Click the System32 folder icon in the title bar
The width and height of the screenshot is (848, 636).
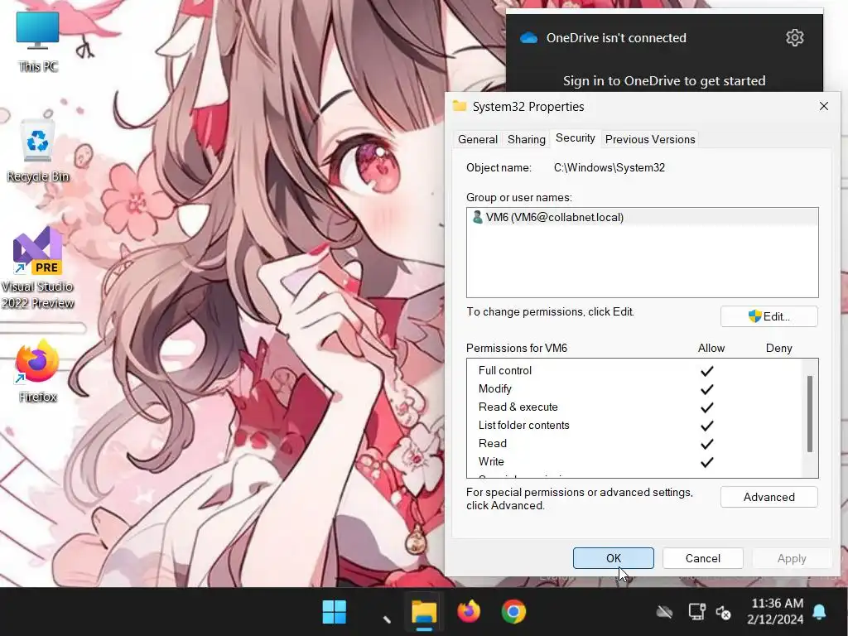[x=460, y=105]
